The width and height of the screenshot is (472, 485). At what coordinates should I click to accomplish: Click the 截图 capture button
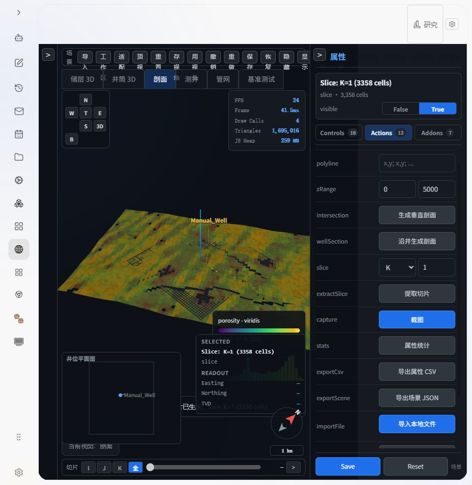point(417,319)
